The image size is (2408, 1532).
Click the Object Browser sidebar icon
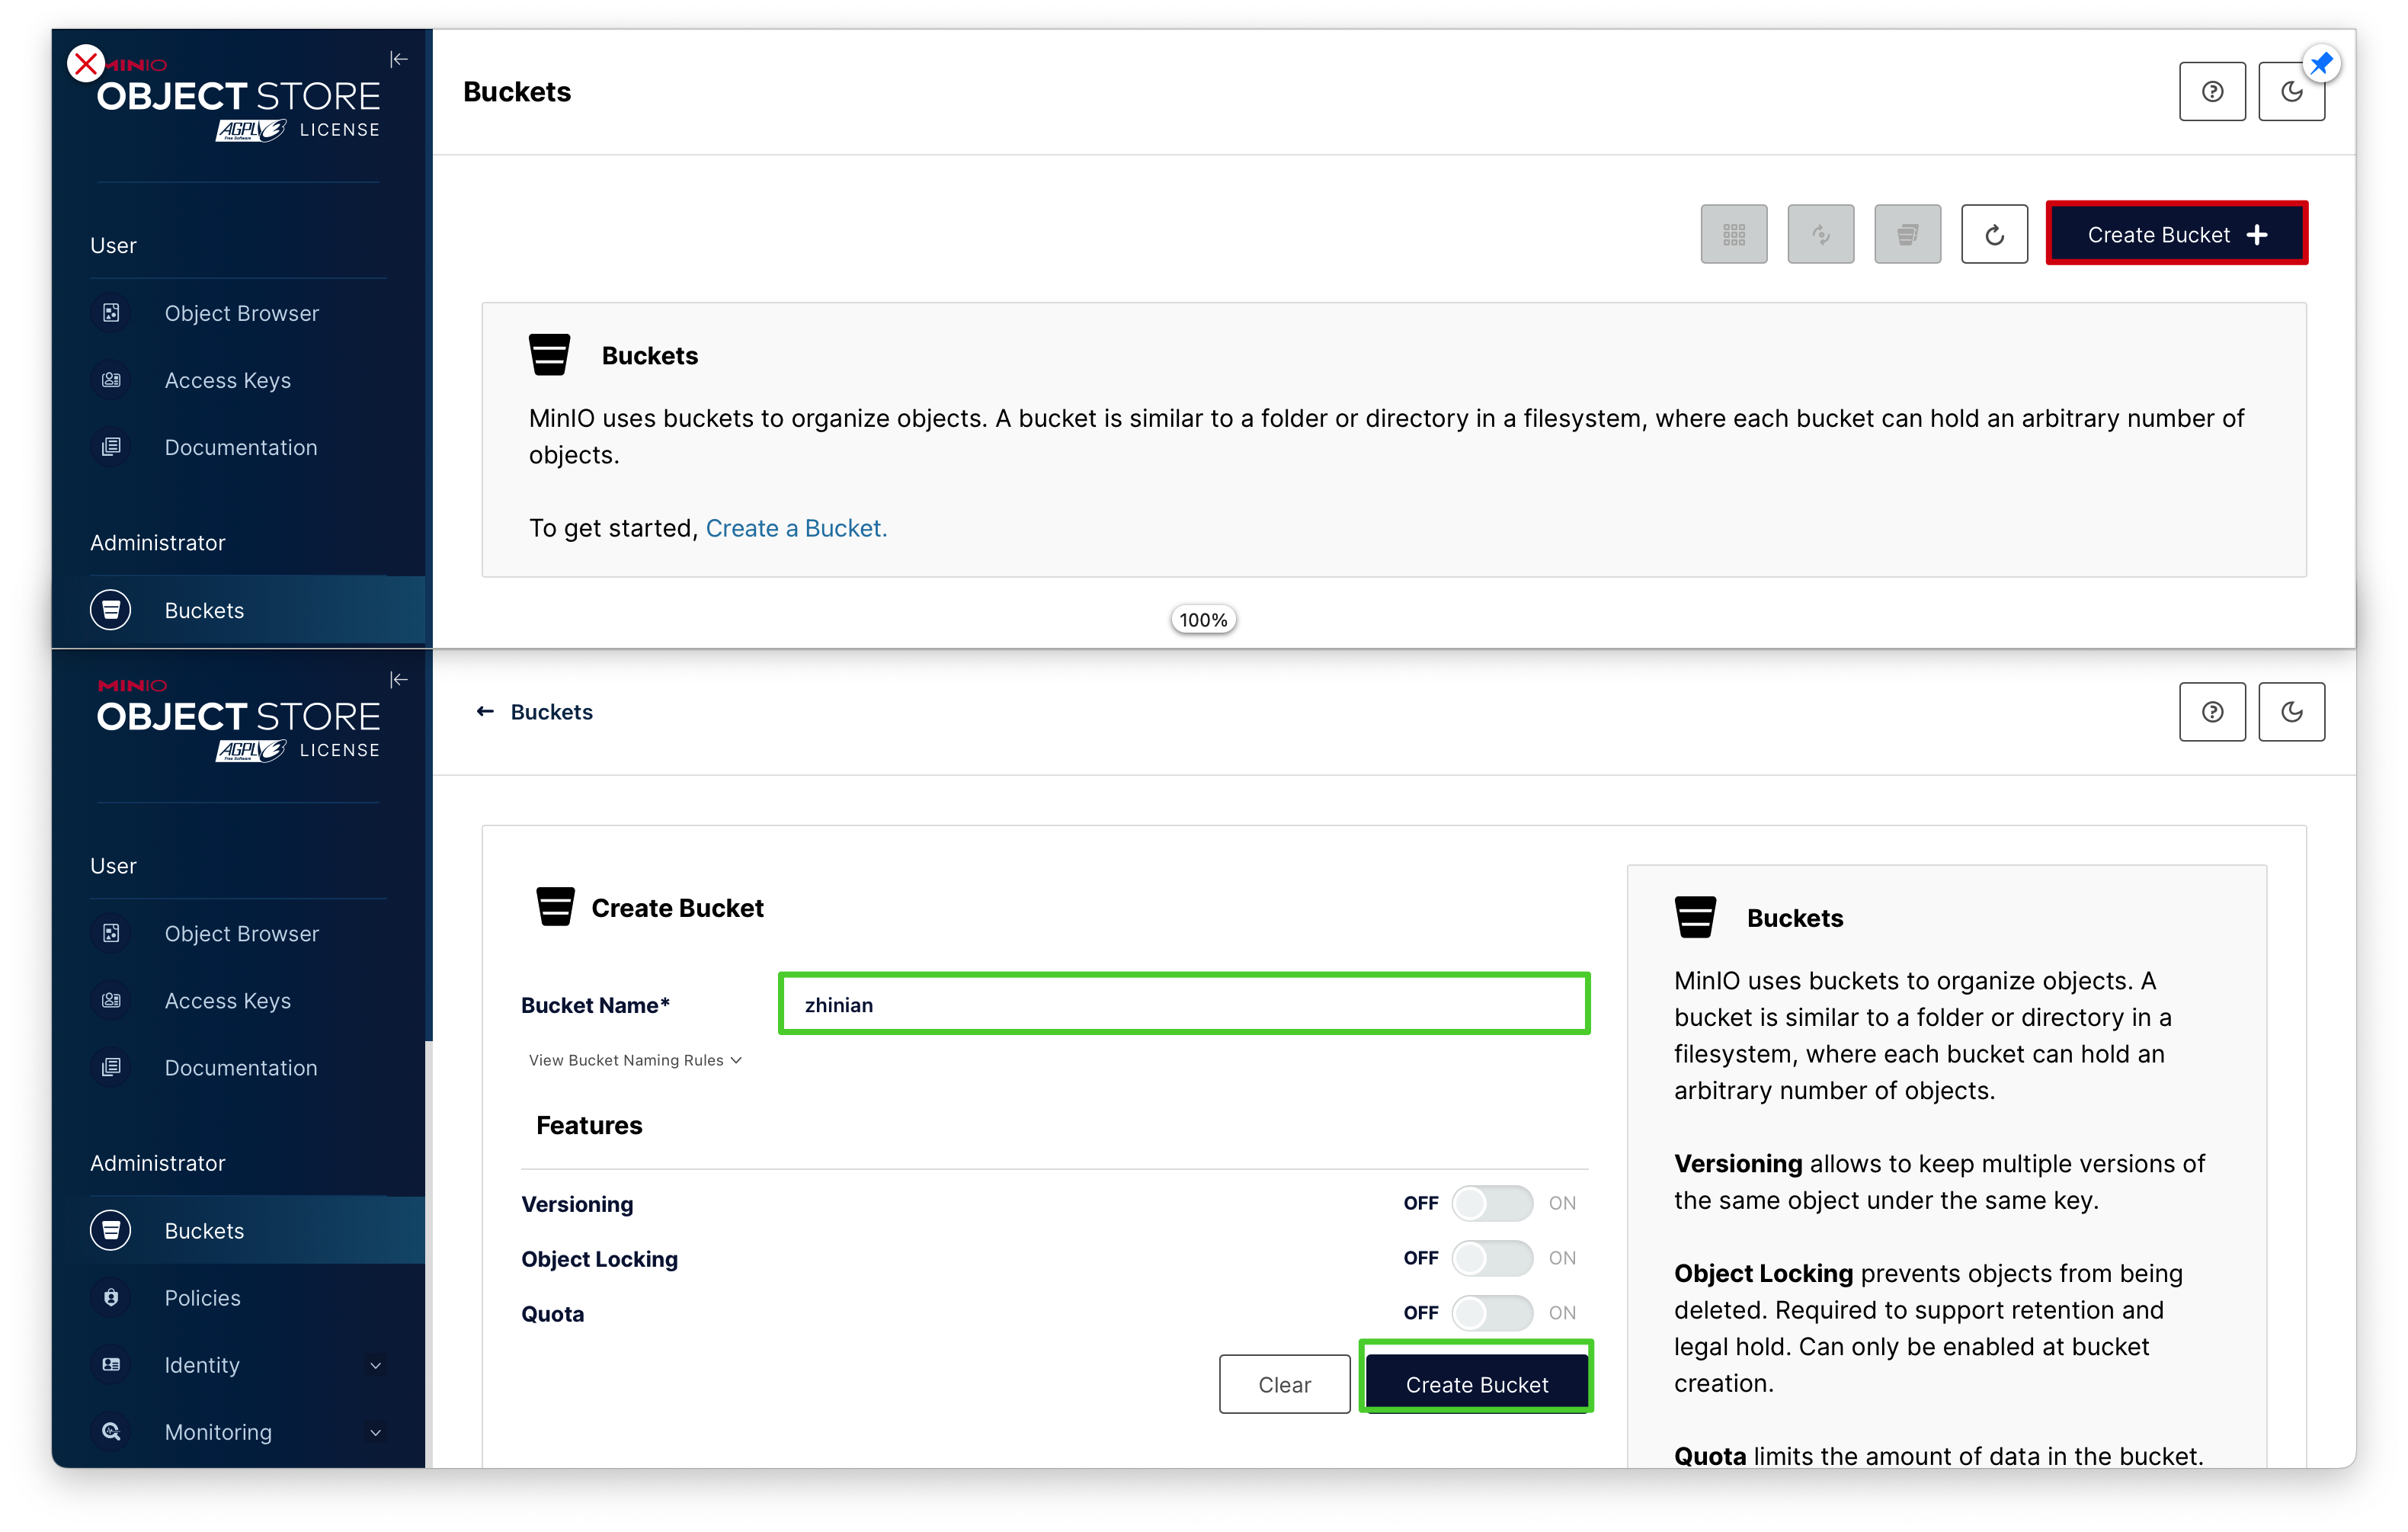[x=112, y=312]
